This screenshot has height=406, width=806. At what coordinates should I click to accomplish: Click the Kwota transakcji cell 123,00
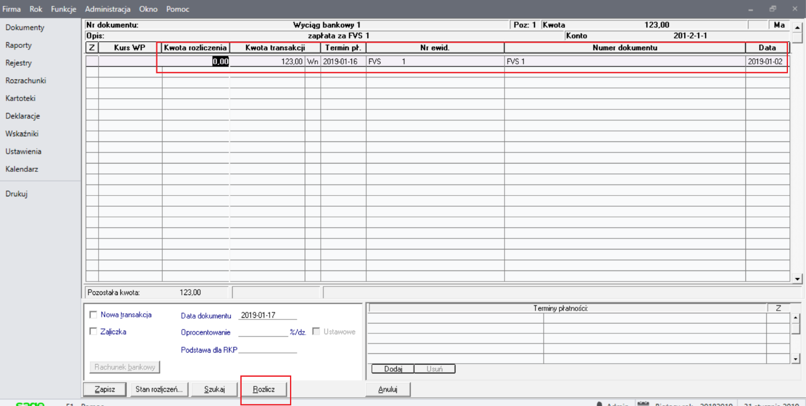coord(267,61)
